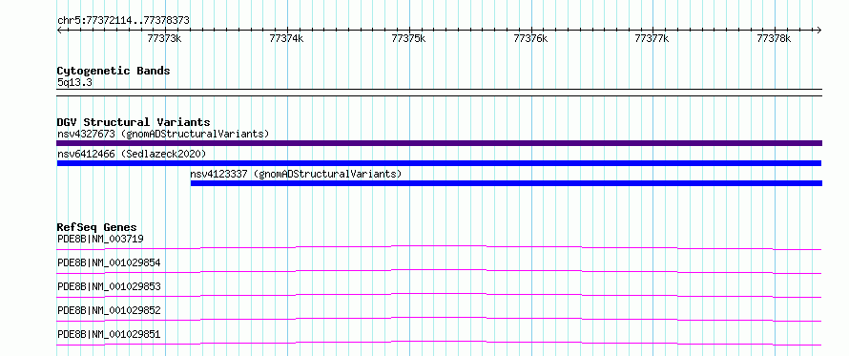
Task: Click the blue nsv6412466 variant bar
Action: 439,163
